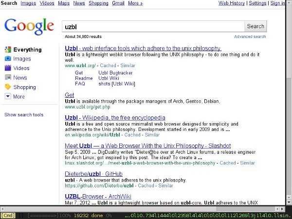Click the [Cmd] mode indicator in status bar

click(8, 216)
